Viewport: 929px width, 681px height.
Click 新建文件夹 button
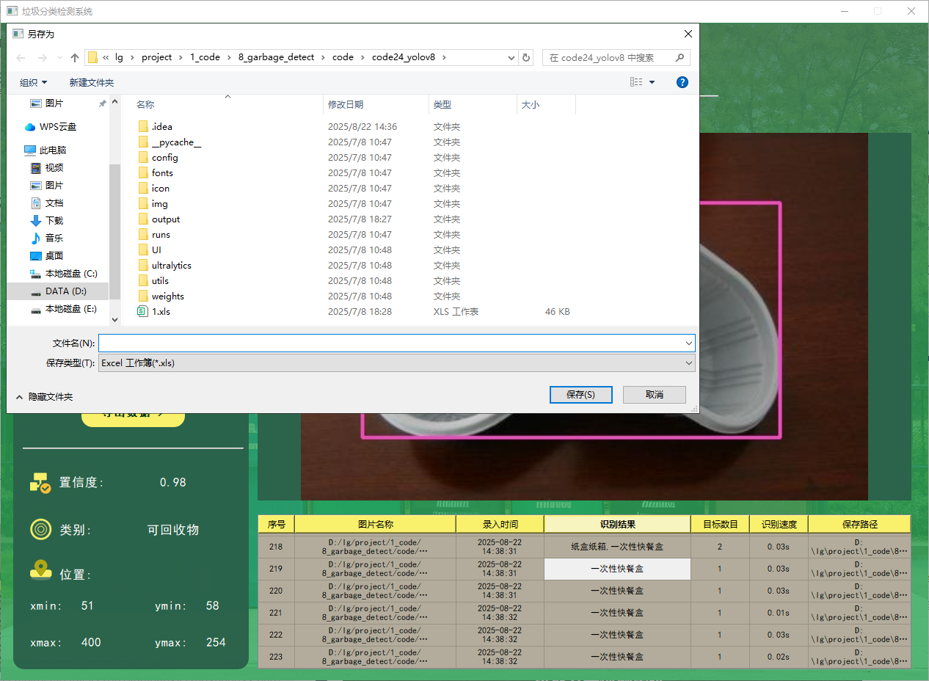point(92,83)
